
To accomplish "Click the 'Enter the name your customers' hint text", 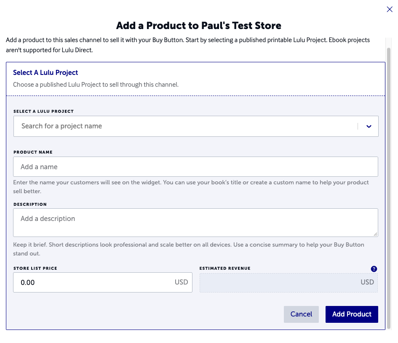I will pyautogui.click(x=191, y=187).
